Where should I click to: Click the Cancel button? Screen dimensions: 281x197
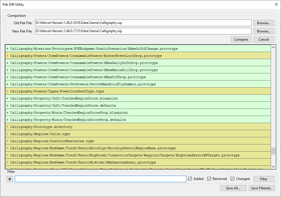[x=264, y=39]
